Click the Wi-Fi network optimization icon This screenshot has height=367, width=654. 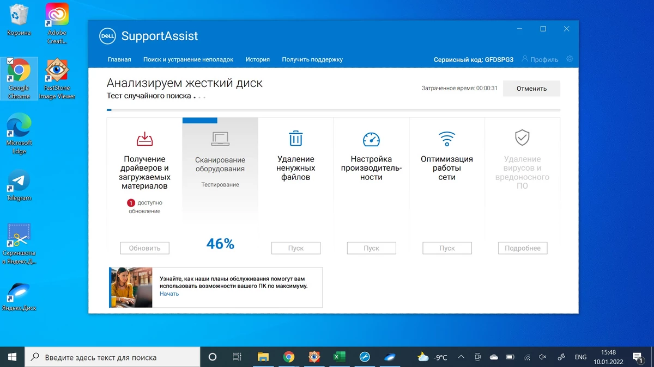point(447,139)
